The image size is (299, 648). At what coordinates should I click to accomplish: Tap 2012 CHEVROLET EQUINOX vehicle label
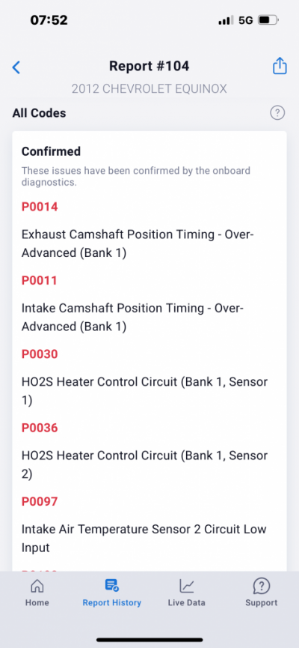click(149, 89)
